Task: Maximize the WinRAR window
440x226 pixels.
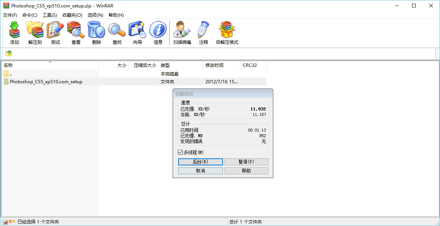Action: click(x=414, y=6)
